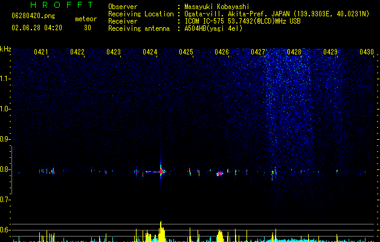Click the 0426 time marker

coord(222,51)
